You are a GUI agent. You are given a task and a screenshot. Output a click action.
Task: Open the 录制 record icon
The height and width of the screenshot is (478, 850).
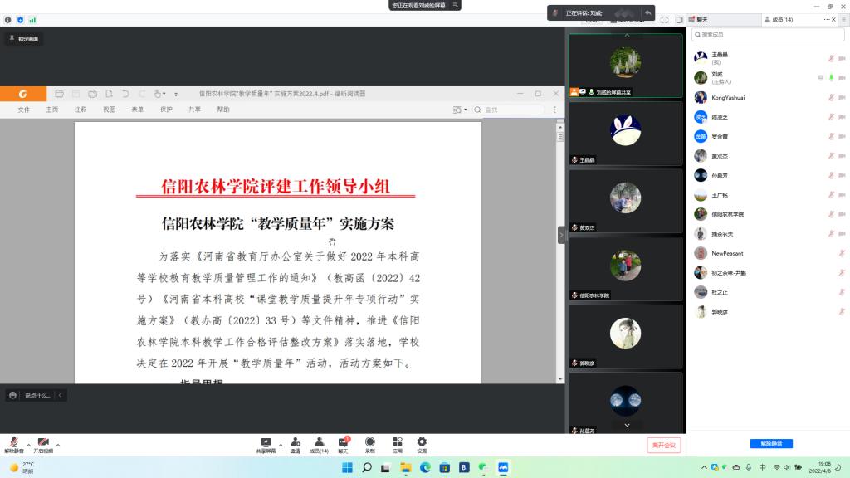coord(370,443)
